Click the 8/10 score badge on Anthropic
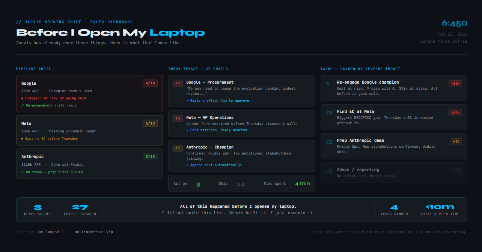Screen dimensions: 482x252 click(150, 156)
